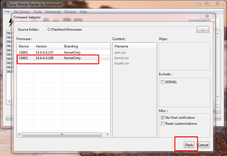Viewport: 227px width, 156px height.
Task: Select firmware version 14.4.A.0.108 row
Action: [x=63, y=58]
